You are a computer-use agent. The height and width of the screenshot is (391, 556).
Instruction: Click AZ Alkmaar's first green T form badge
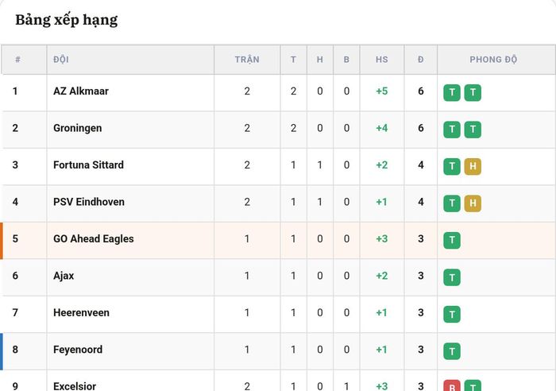click(452, 93)
